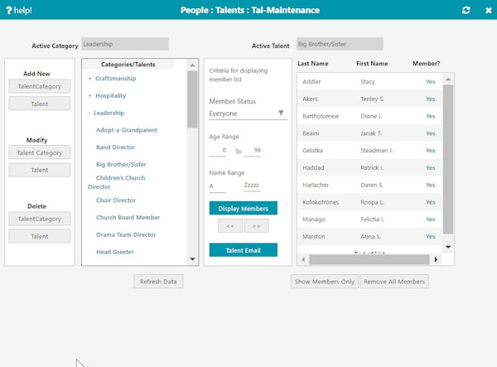The image size is (497, 367).
Task: Close the Tal-Maintenance window
Action: coord(486,10)
